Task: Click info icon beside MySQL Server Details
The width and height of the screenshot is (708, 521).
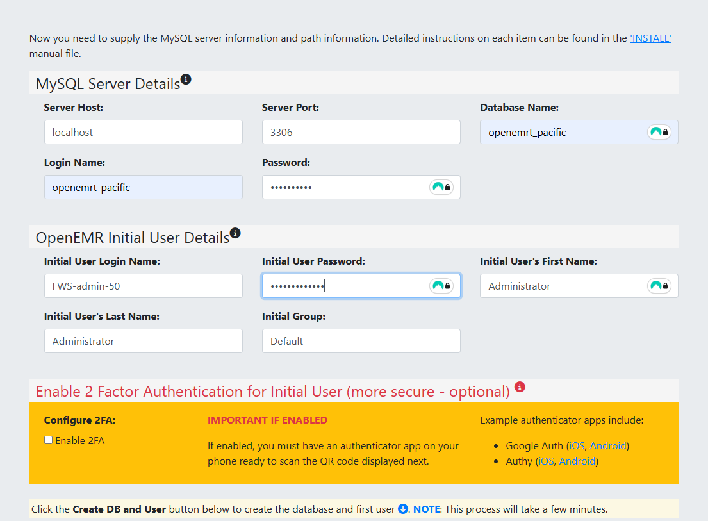Action: 186,79
